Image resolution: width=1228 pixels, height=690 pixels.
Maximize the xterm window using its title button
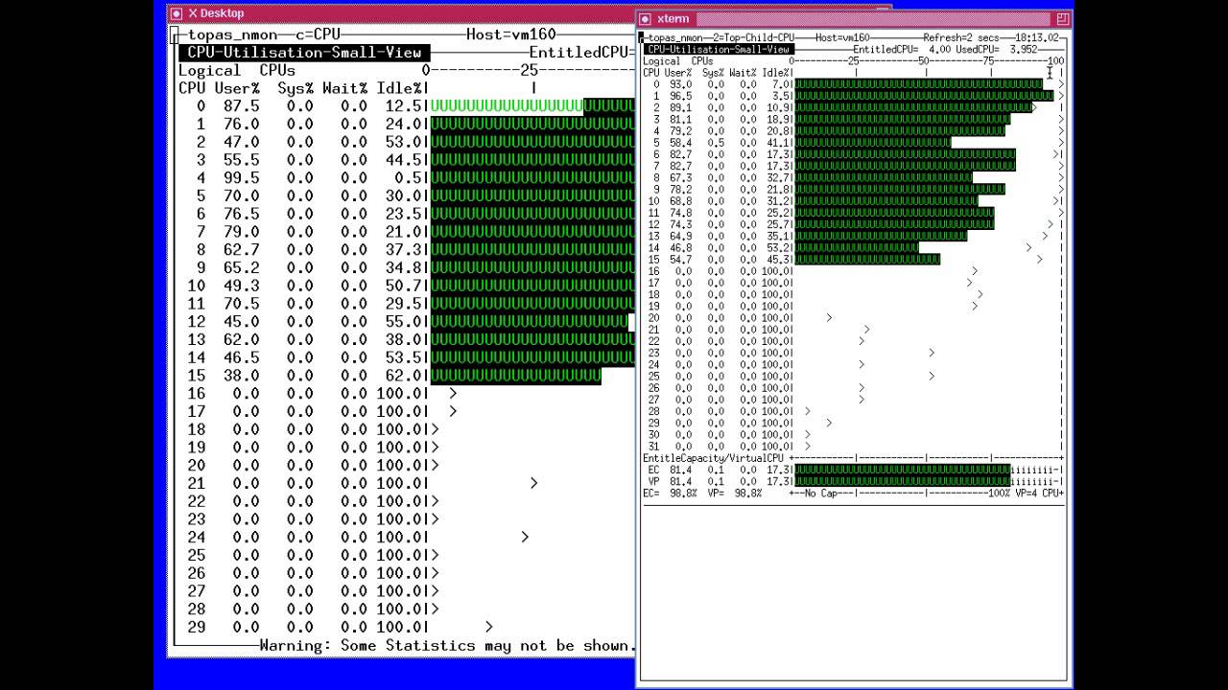1062,19
